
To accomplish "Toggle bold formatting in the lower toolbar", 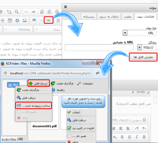I will [144, 137].
